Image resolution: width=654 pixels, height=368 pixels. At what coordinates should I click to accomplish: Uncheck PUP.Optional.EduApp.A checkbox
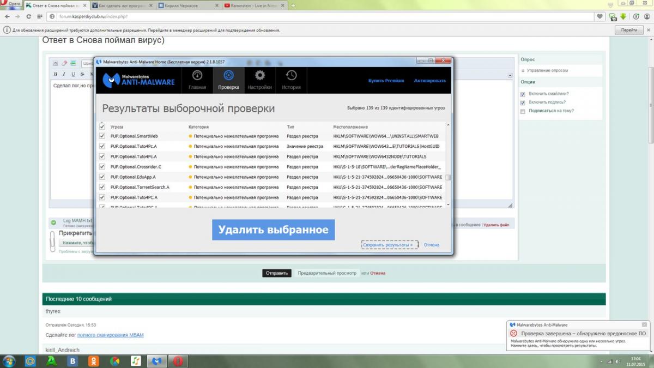click(102, 177)
